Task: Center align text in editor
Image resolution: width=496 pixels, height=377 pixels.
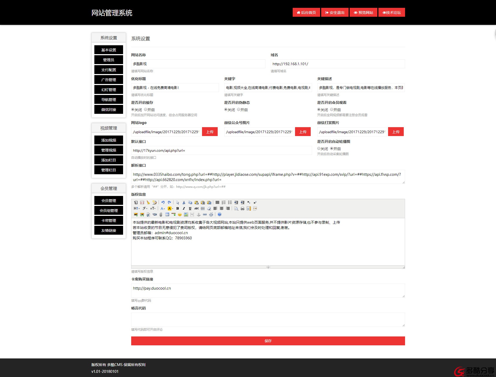Action: click(222, 209)
